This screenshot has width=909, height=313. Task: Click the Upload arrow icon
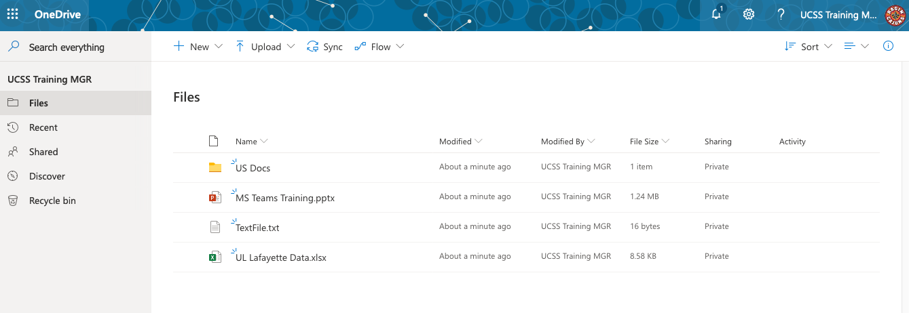(x=240, y=46)
